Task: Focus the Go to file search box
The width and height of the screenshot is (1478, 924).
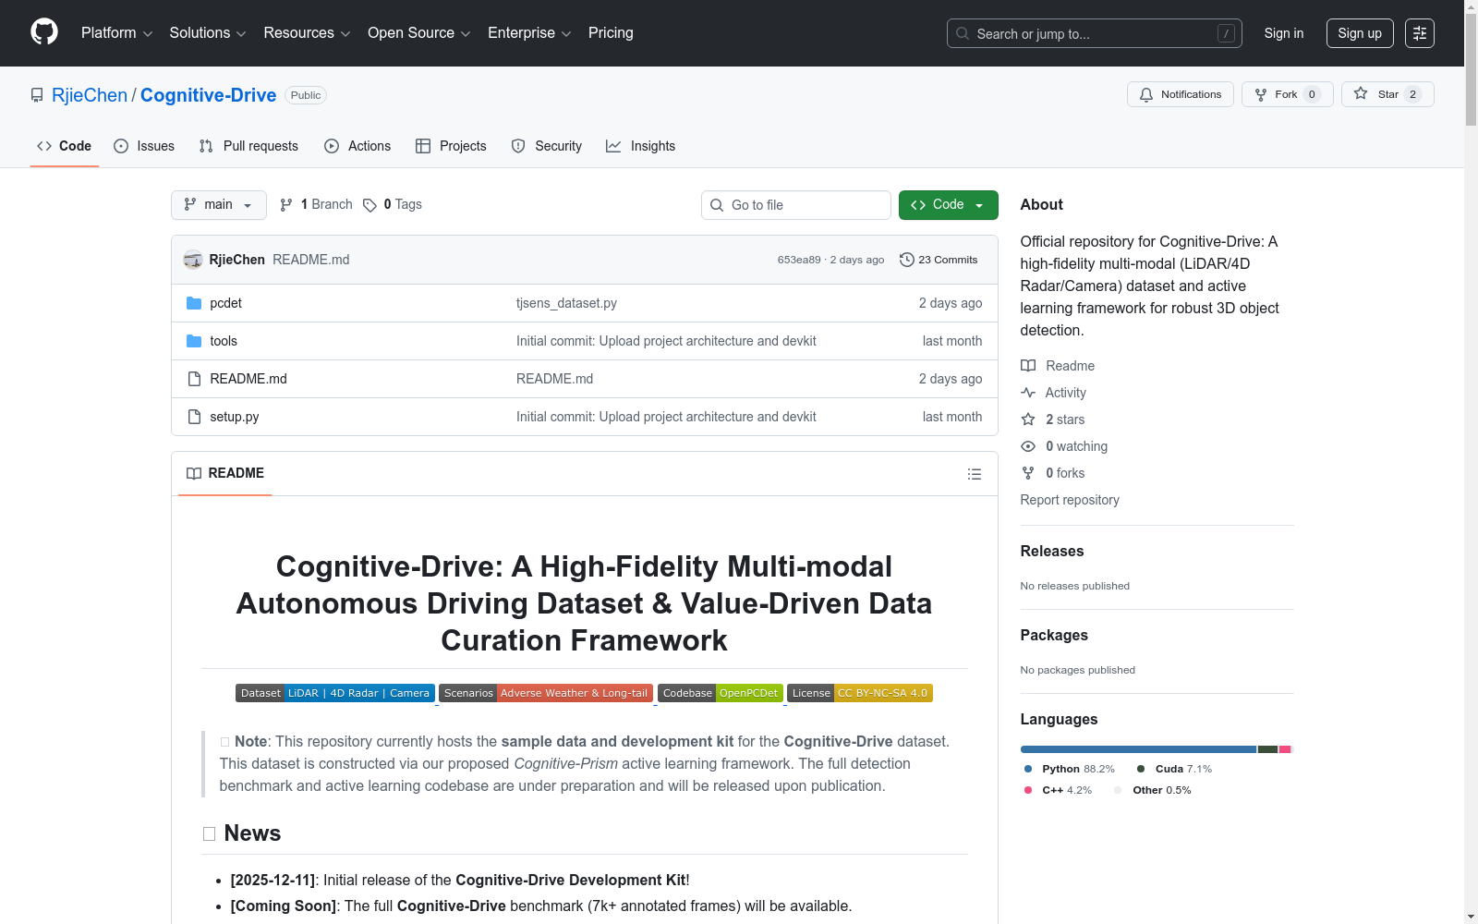Action: tap(796, 205)
